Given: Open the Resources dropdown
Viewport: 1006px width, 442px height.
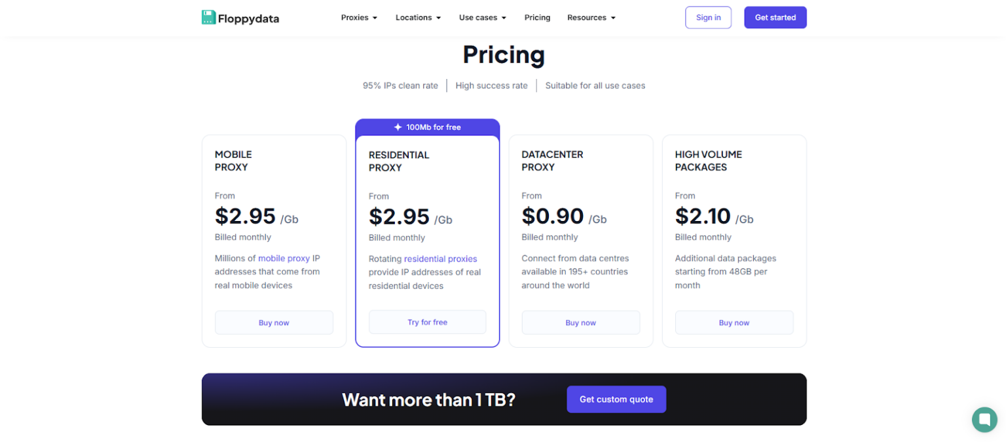Looking at the screenshot, I should pyautogui.click(x=590, y=18).
